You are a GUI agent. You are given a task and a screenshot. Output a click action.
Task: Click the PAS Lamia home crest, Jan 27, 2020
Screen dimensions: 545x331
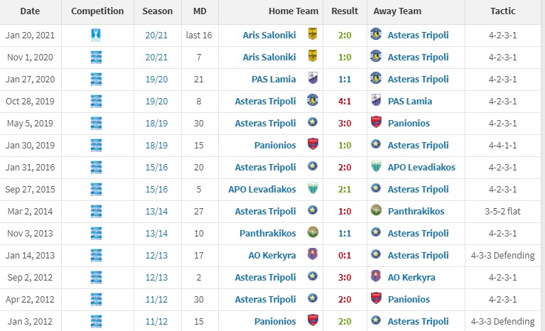tap(313, 78)
